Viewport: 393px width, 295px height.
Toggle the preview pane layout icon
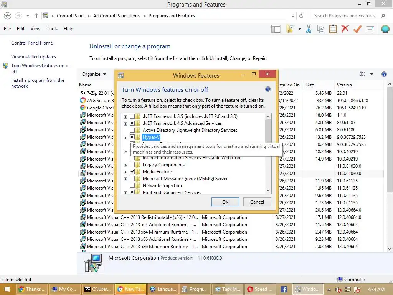click(276, 29)
